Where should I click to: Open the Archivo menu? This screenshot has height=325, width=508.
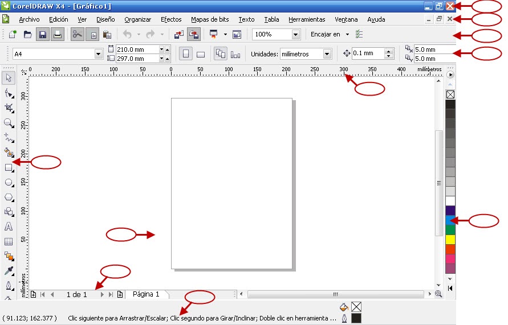pyautogui.click(x=29, y=19)
